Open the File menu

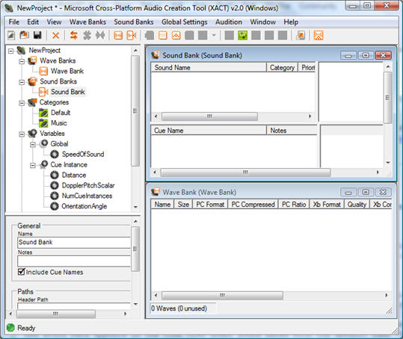click(14, 22)
